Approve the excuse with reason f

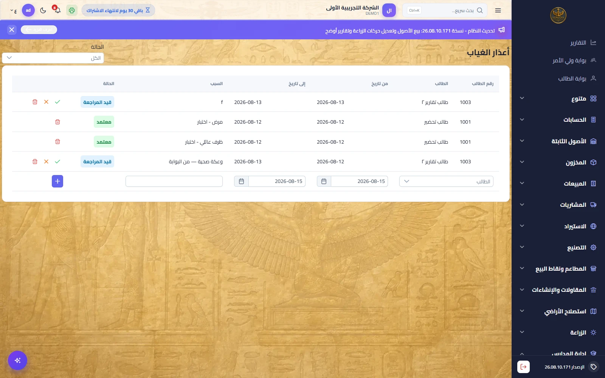click(x=57, y=102)
